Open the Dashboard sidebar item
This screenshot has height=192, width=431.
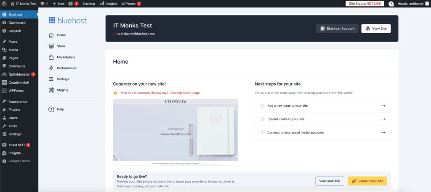[x=19, y=23]
